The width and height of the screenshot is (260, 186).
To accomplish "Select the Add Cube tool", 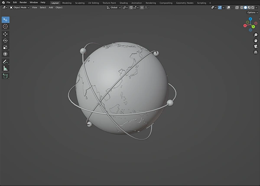I will point(5,76).
